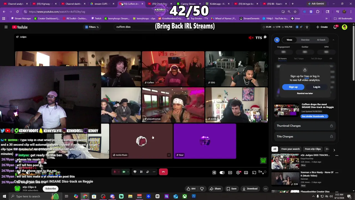
Task: Select the 'From your search' chip
Action: 290,149
